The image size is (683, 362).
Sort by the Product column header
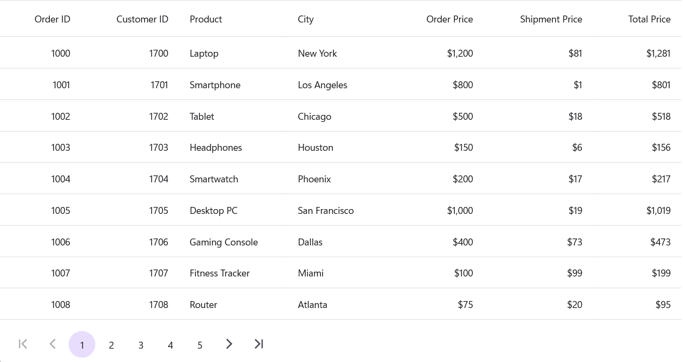click(x=206, y=19)
